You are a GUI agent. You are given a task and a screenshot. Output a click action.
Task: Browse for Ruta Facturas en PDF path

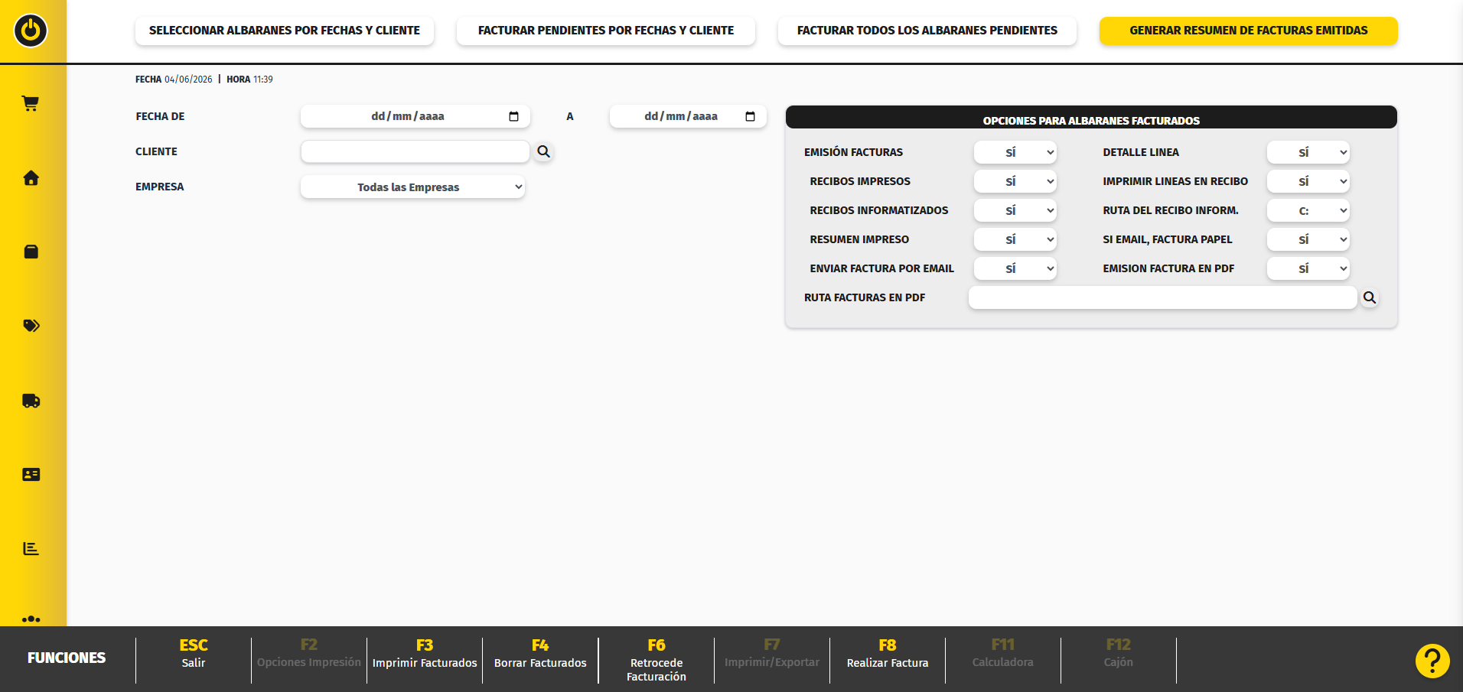(1370, 297)
